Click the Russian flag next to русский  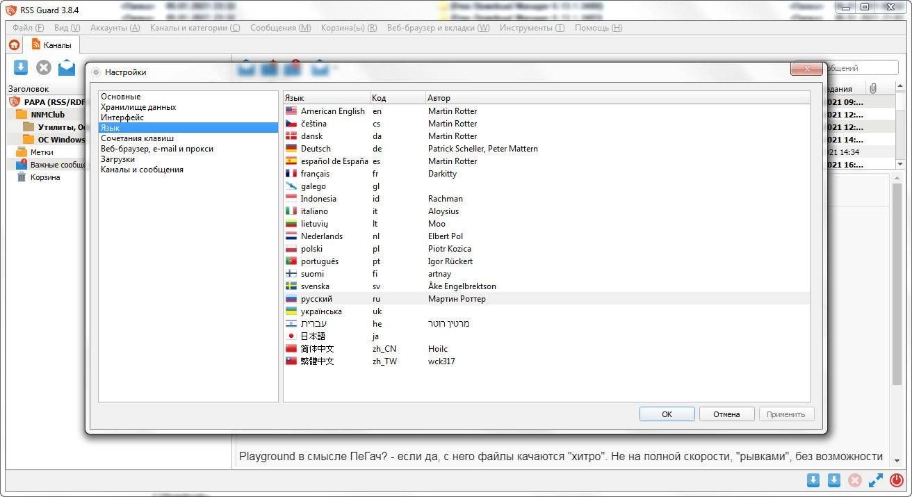click(291, 299)
